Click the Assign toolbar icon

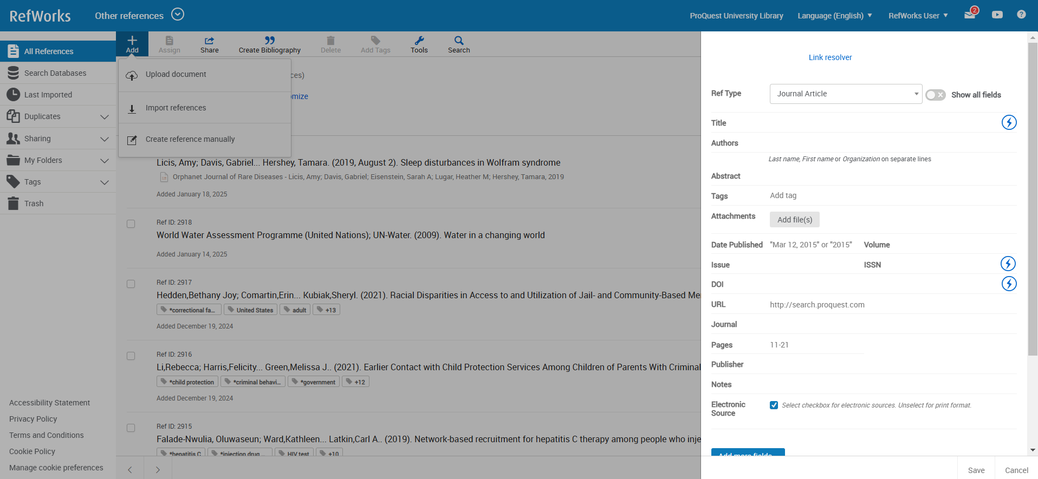coord(169,40)
